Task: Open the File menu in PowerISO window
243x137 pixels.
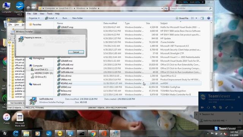Action: coord(10,25)
